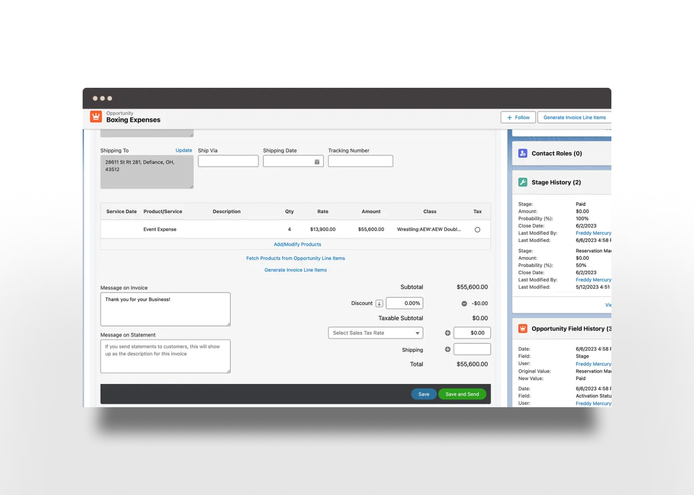Image resolution: width=694 pixels, height=495 pixels.
Task: Click the Qty column header
Action: click(289, 211)
